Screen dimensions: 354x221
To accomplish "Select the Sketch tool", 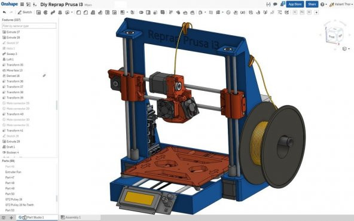I will [x=25, y=13].
